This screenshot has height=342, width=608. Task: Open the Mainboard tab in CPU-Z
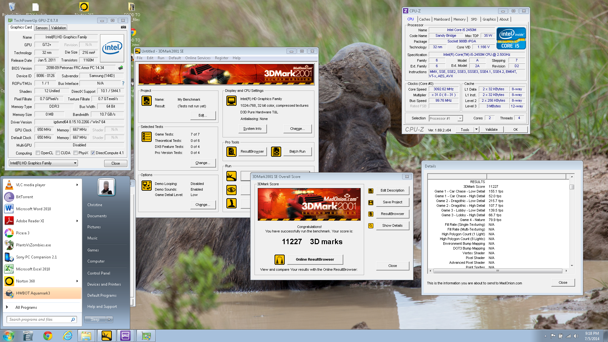[442, 19]
